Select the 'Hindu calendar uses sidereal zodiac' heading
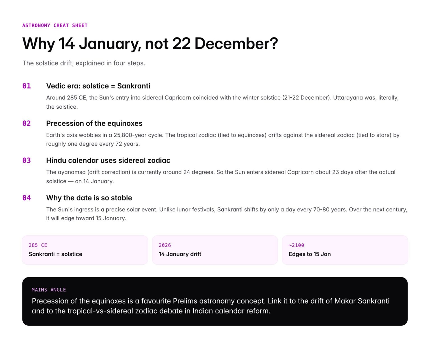 [108, 160]
